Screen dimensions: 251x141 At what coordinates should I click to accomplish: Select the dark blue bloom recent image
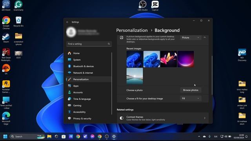click(135, 59)
